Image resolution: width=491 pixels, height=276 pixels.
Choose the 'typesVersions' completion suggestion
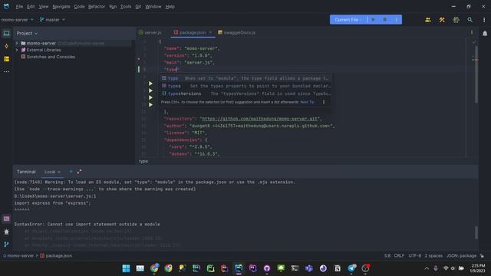click(245, 94)
